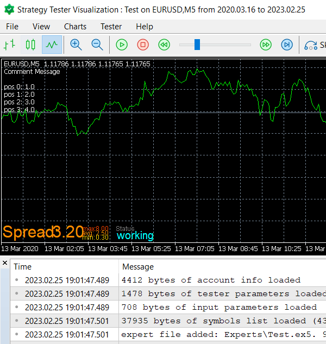This screenshot has width=326, height=344.
Task: Zoom in on the chart
Action: click(76, 45)
